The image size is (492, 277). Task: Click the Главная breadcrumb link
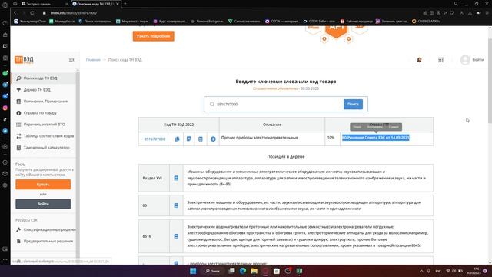pos(93,60)
